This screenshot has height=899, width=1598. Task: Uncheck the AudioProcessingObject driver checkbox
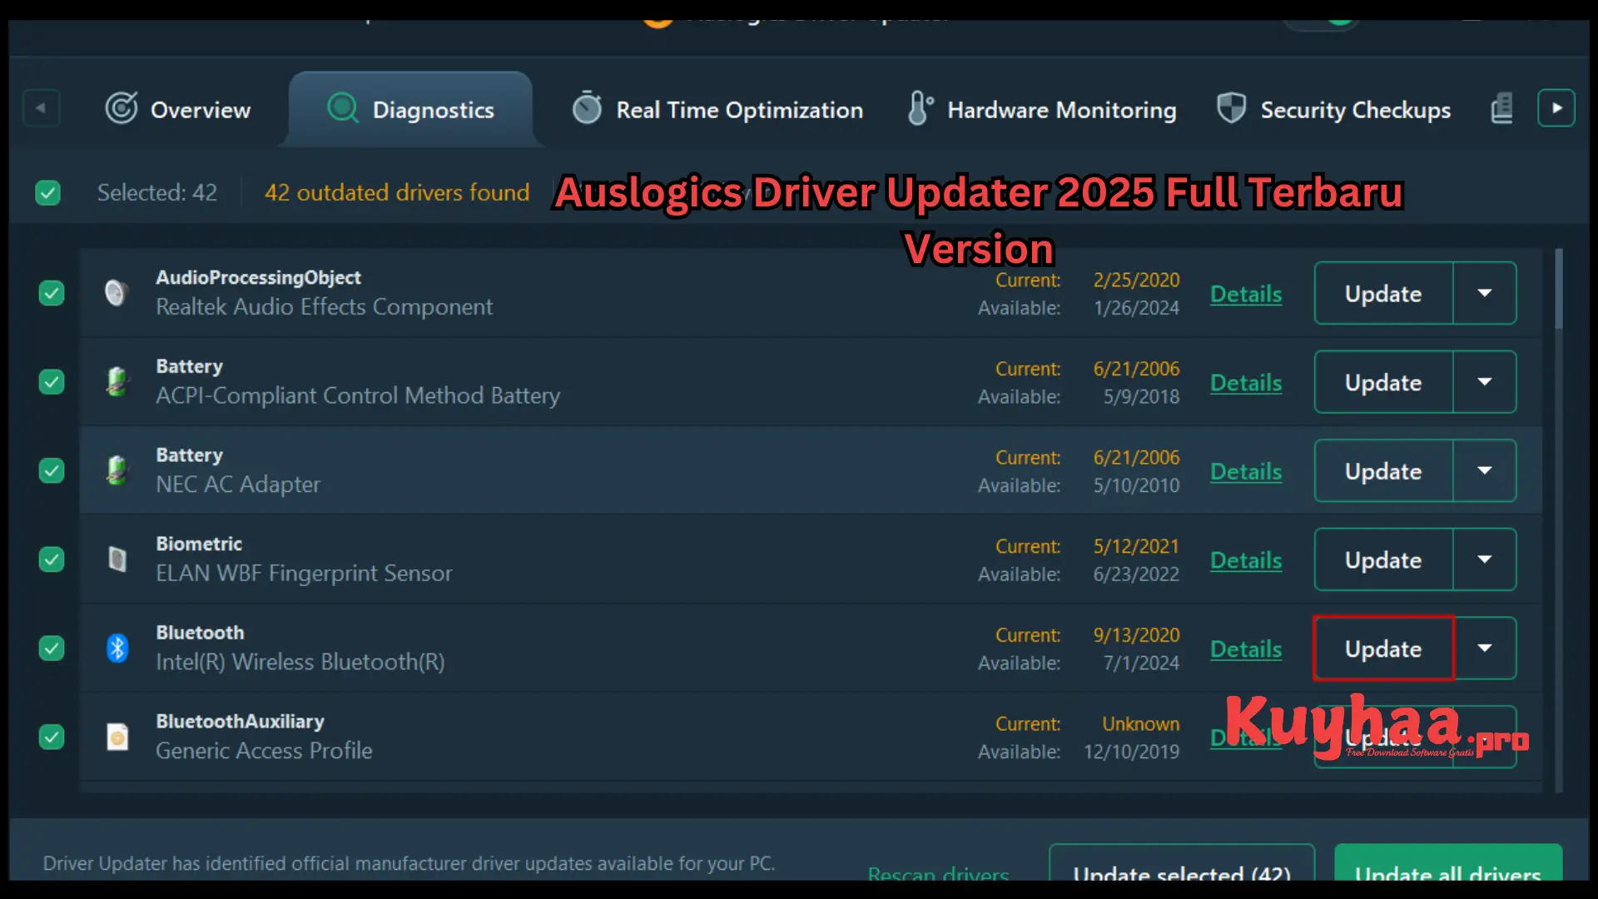point(51,293)
